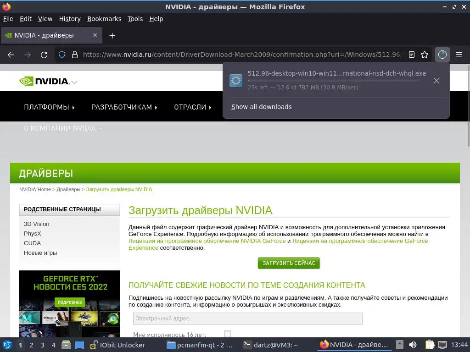Viewport: 470px width, 352px height.
Task: Bookmark this page with the star icon
Action: 425,55
